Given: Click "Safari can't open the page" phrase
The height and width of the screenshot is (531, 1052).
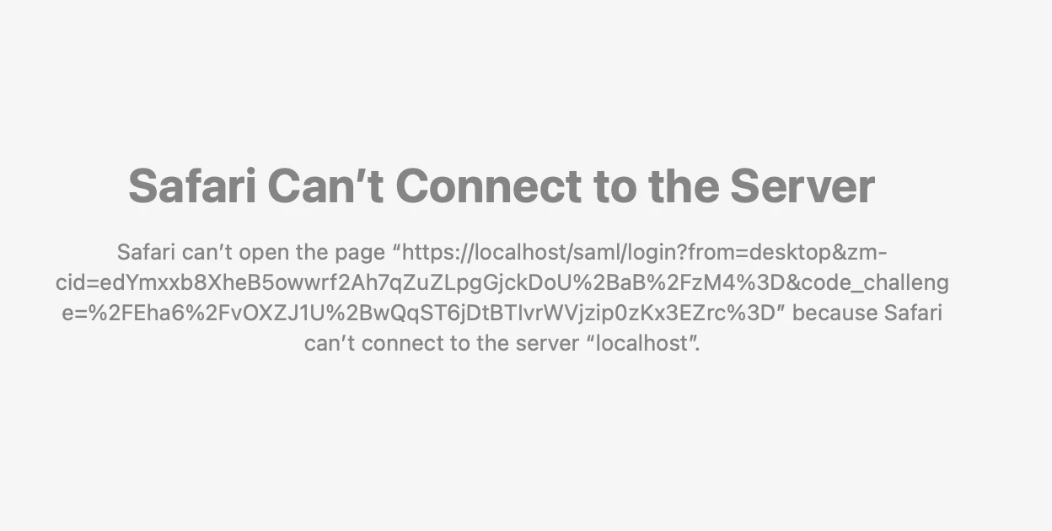Looking at the screenshot, I should click(251, 252).
